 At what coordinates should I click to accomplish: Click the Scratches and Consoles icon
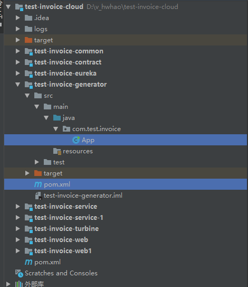coord(19,273)
